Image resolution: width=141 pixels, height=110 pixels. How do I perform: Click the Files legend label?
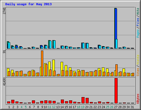tap(138, 22)
